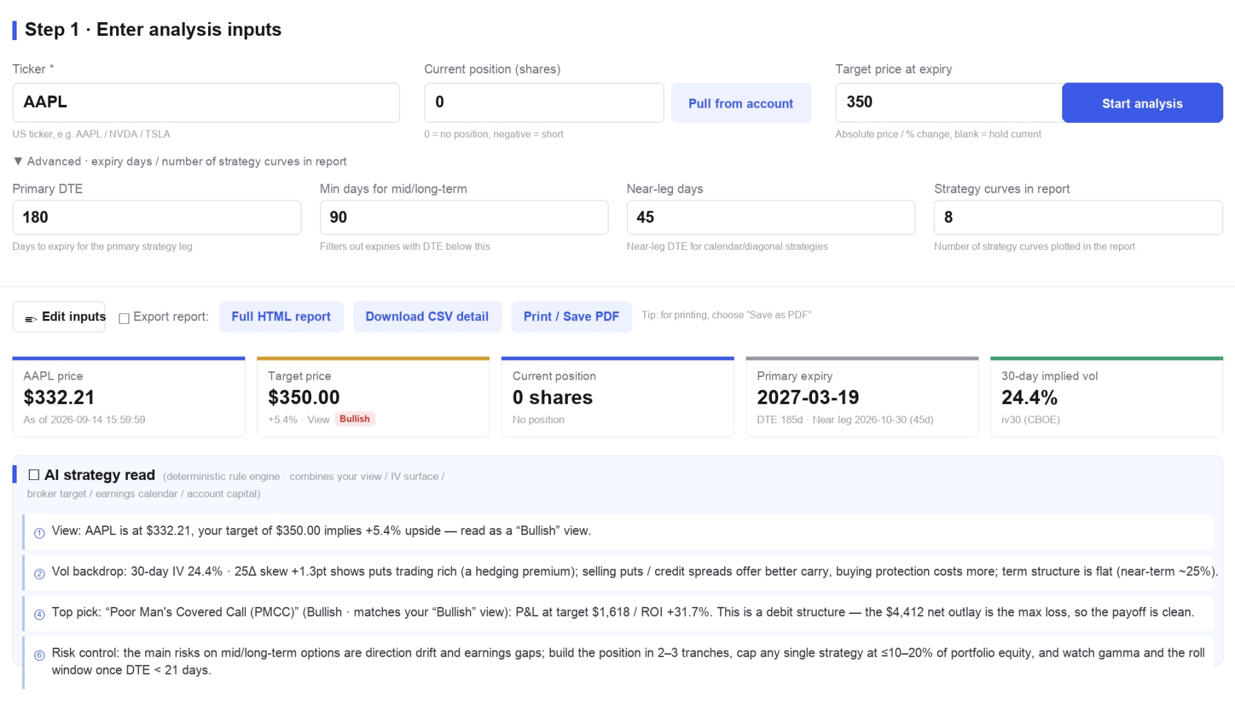Click the DTE 185d near leg text

pos(845,420)
